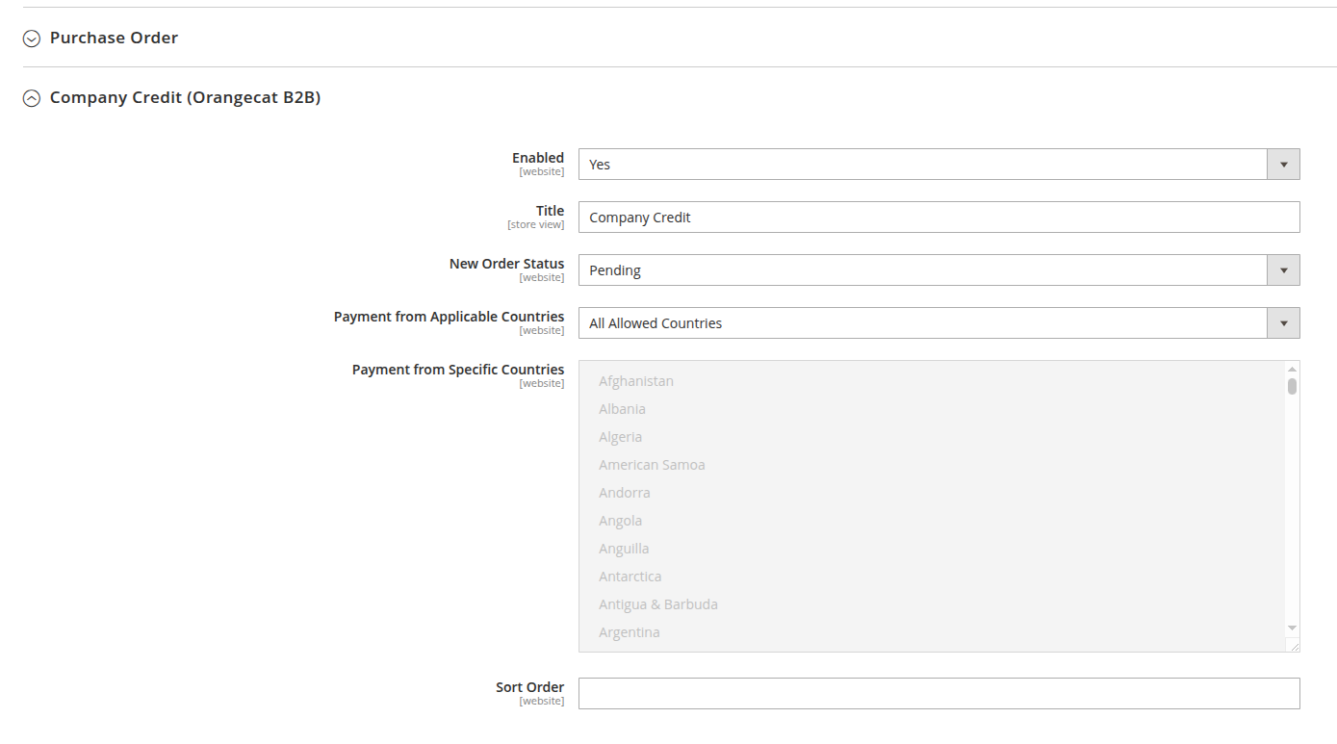Select Argentina in the countries list
The image size is (1337, 744).
coord(629,631)
